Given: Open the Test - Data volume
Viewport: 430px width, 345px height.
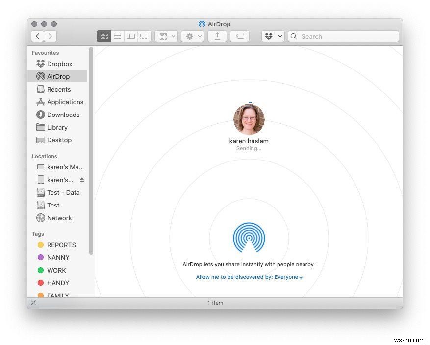Looking at the screenshot, I should [x=57, y=192].
